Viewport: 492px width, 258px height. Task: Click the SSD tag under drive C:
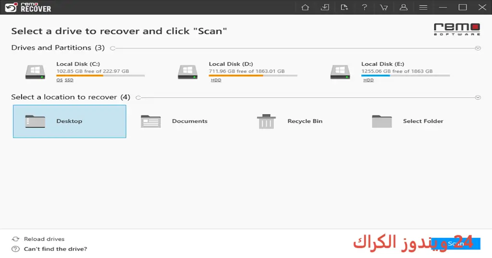pyautogui.click(x=69, y=80)
